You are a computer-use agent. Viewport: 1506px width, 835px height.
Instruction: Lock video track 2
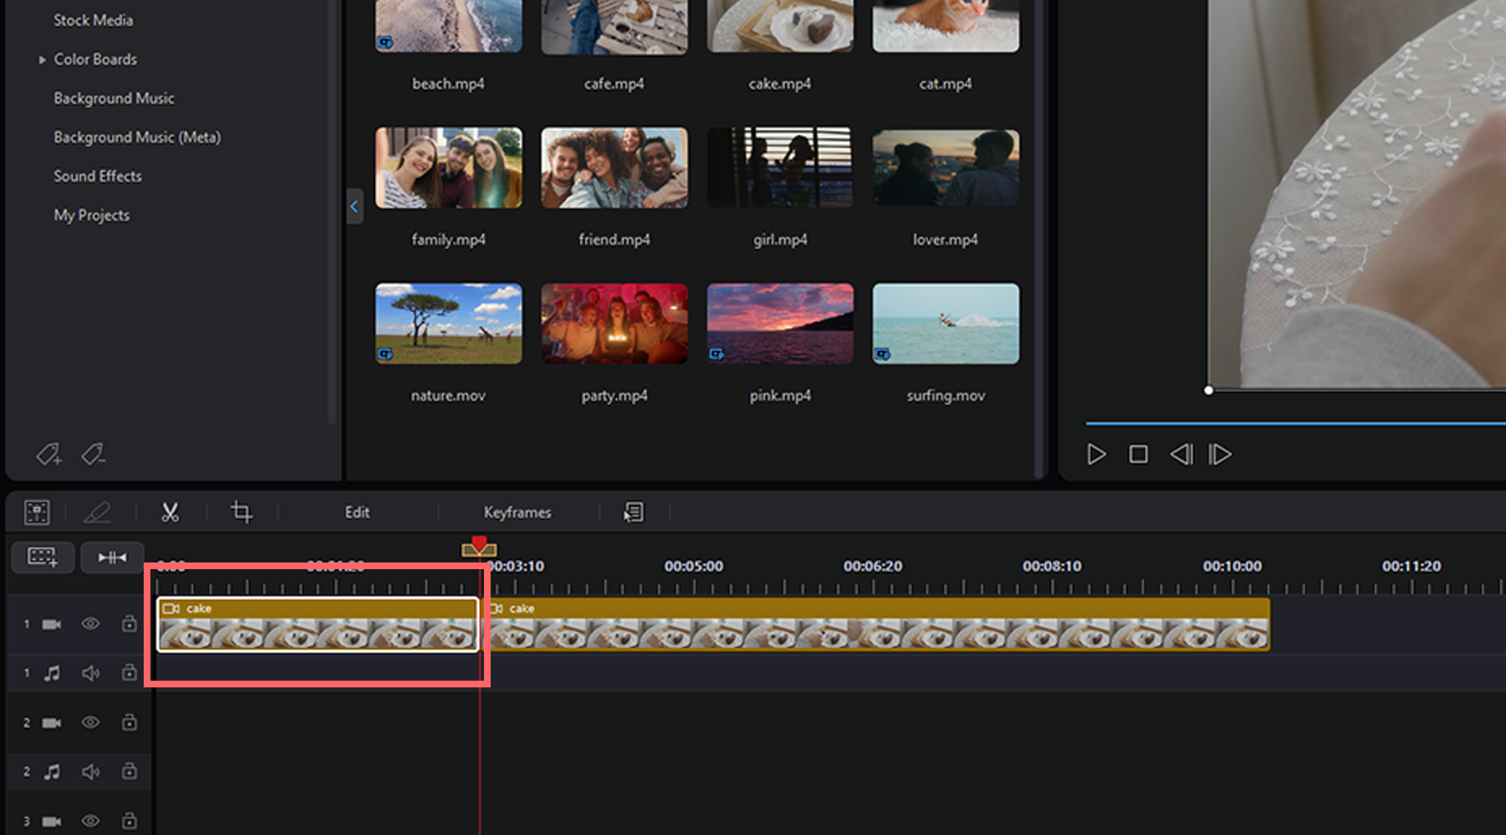click(129, 722)
